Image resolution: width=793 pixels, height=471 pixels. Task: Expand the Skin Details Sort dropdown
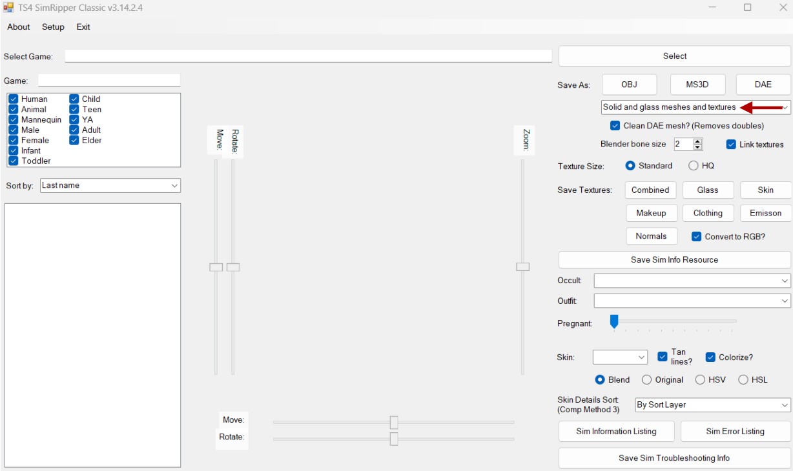tap(713, 405)
